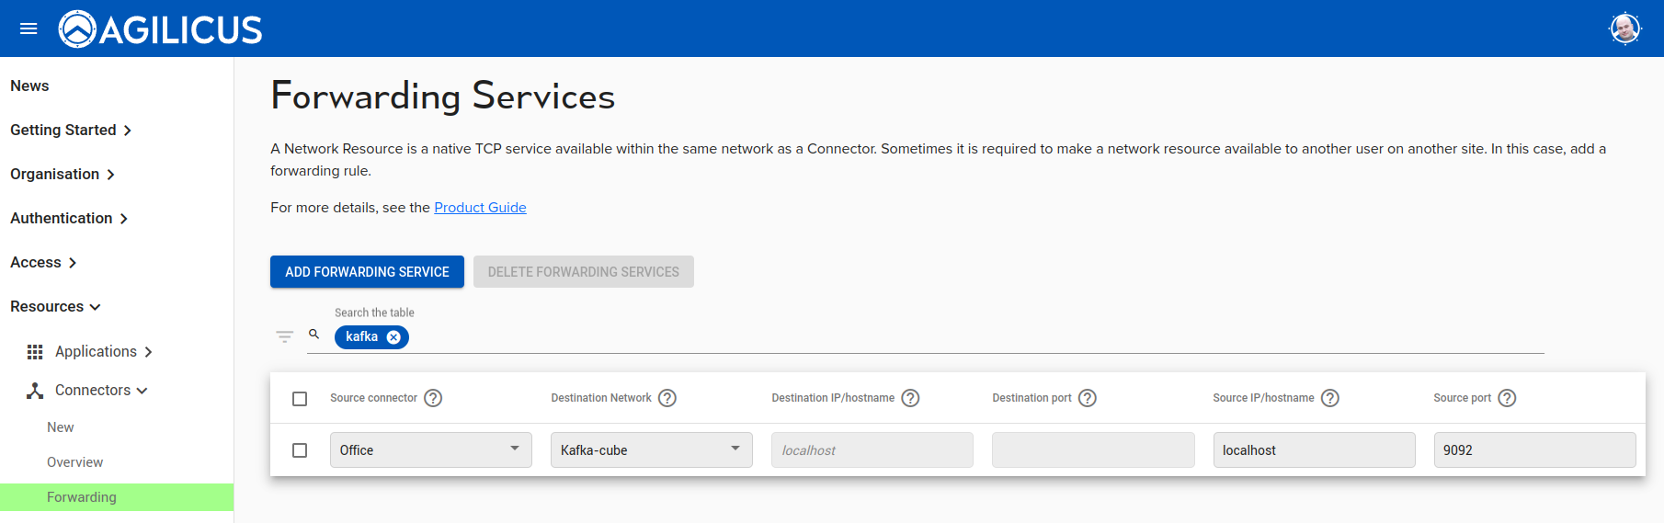
Task: Show help for Destination port column
Action: 1087,398
